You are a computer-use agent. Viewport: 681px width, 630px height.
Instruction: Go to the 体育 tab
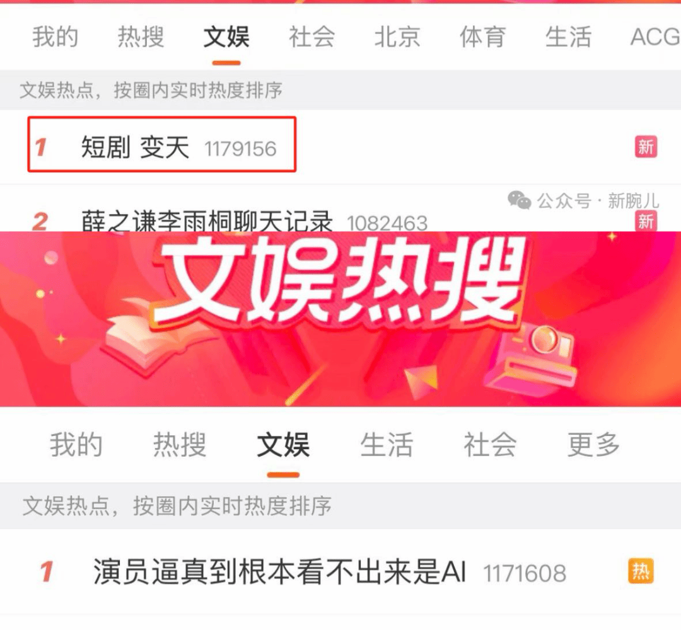tap(483, 37)
